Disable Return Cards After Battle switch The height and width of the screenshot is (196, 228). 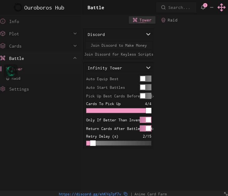coord(146,128)
